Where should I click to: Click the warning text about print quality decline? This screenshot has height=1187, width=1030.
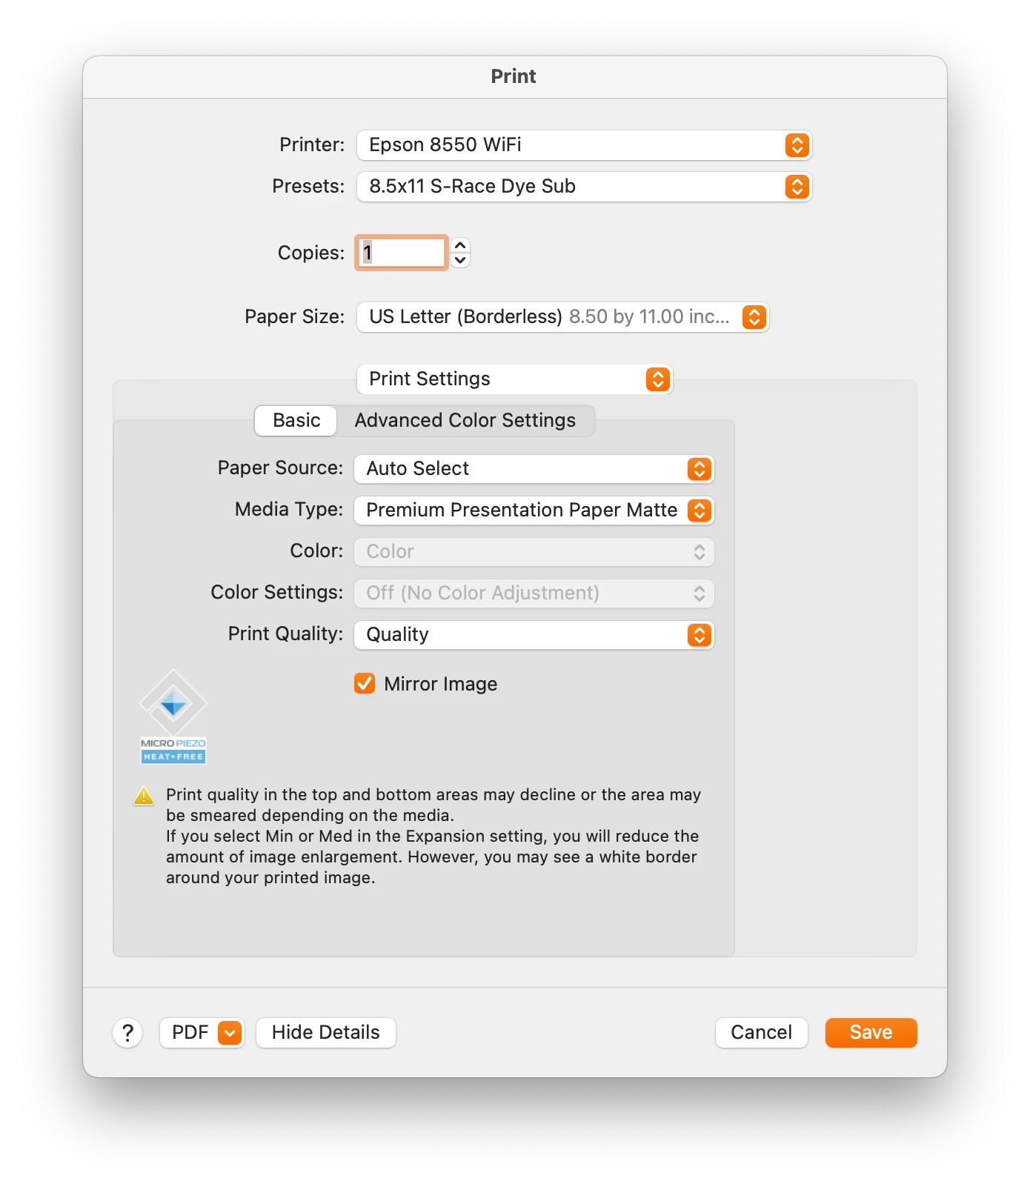tap(433, 836)
